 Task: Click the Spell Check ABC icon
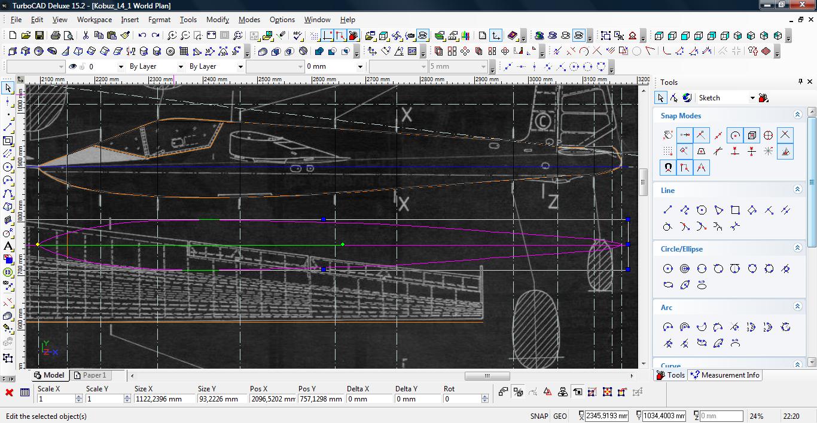298,36
